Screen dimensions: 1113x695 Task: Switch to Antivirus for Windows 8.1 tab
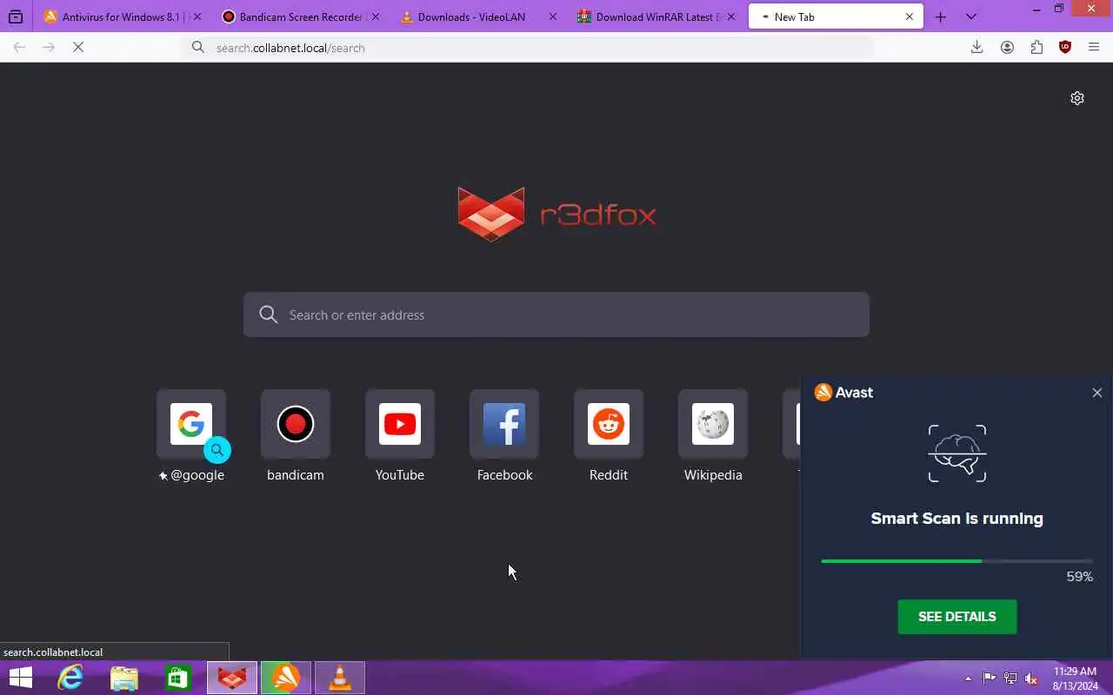click(122, 17)
